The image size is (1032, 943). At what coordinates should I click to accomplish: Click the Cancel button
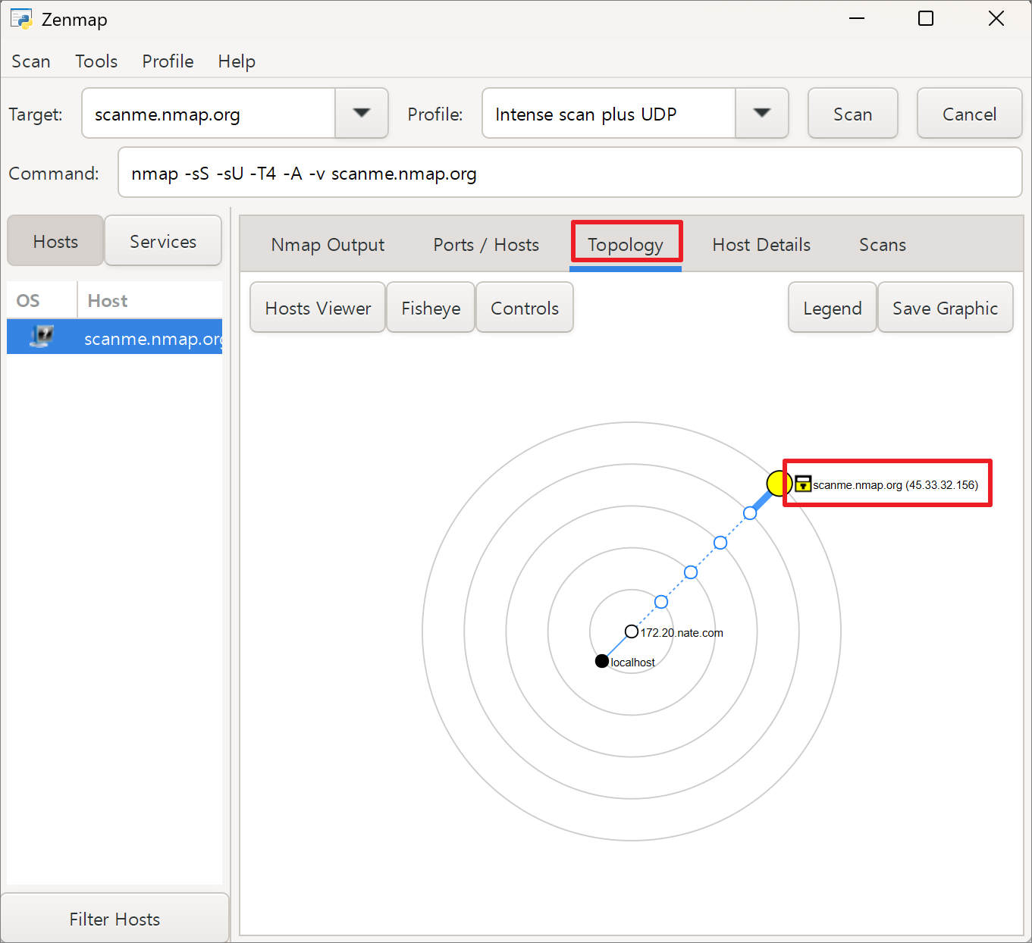[969, 114]
